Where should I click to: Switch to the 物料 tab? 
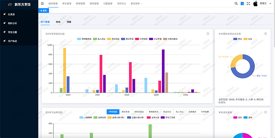[x=58, y=22]
